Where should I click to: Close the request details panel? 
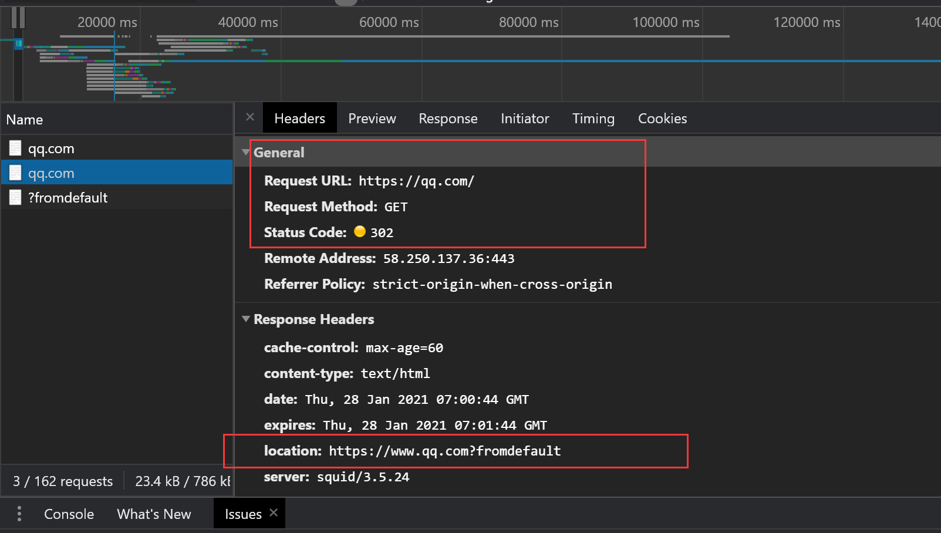click(x=250, y=117)
